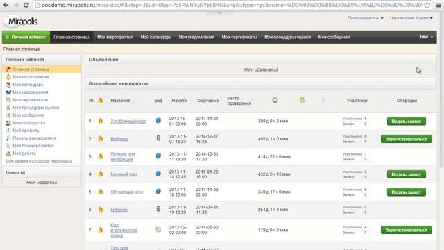This screenshot has height=250, width=444.
Task: Open Мой профиль in sidebar
Action: (26, 131)
